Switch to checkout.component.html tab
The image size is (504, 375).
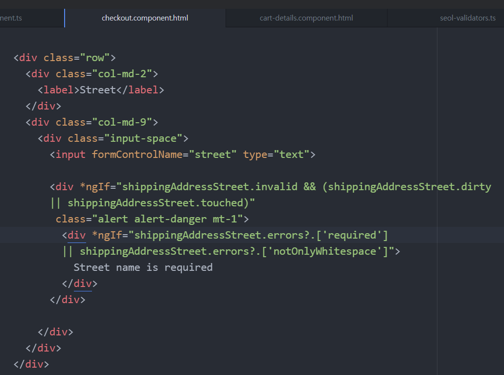[x=145, y=18]
